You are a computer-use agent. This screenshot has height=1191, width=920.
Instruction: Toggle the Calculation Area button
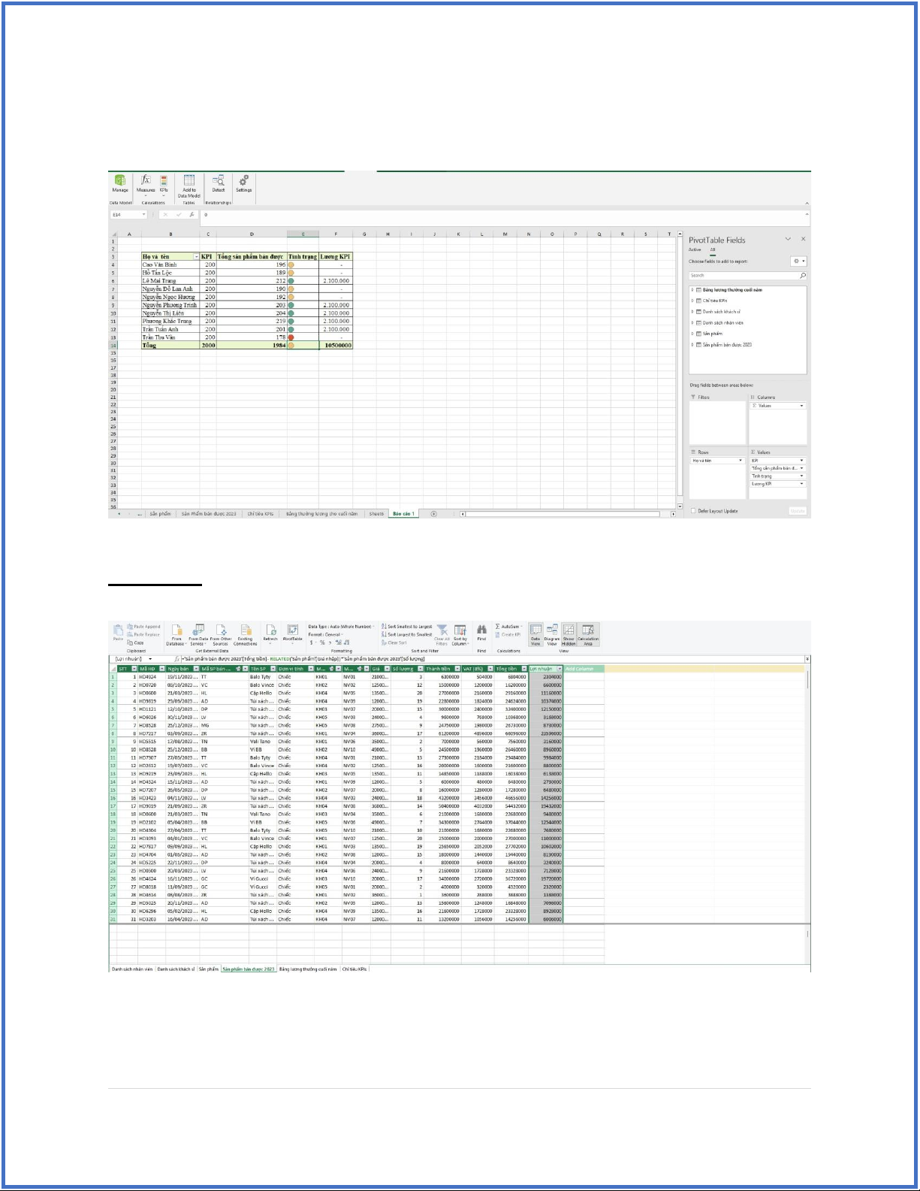tap(588, 633)
